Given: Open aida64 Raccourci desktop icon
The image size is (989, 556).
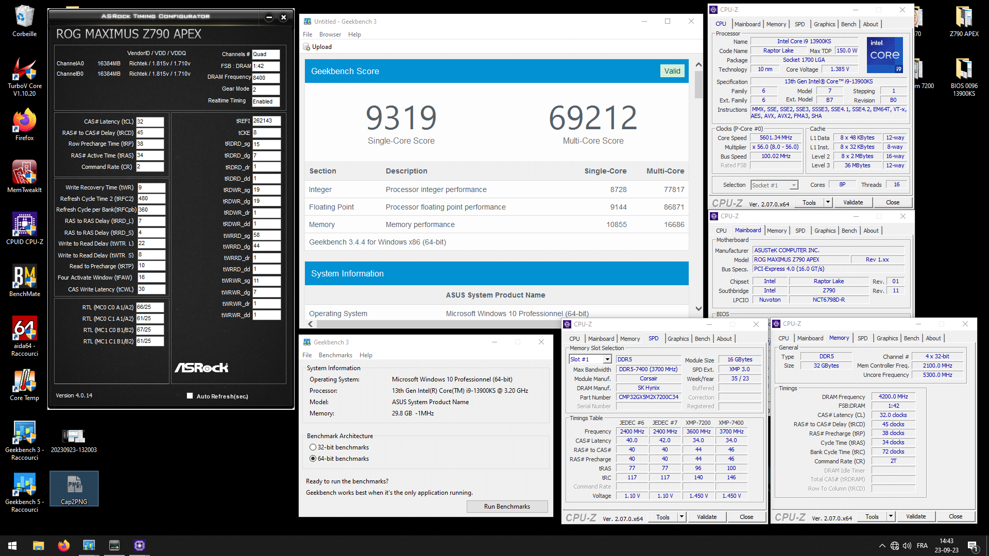Looking at the screenshot, I should (x=24, y=336).
